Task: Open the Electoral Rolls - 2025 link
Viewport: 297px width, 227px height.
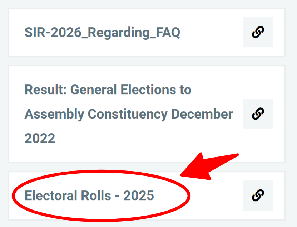Action: 89,196
